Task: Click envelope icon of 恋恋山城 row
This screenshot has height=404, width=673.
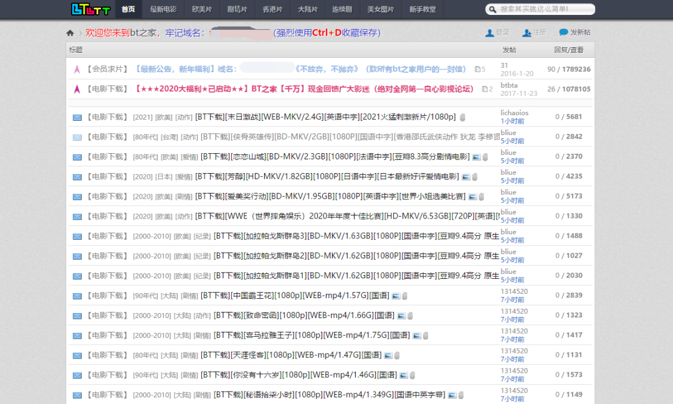Action: pos(77,157)
